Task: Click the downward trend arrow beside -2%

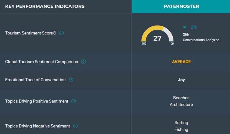Action: pos(185,27)
